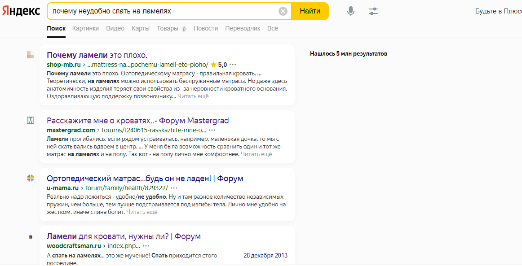The height and width of the screenshot is (266, 522).
Task: Click the Mastergrad favicon
Action: [31, 120]
